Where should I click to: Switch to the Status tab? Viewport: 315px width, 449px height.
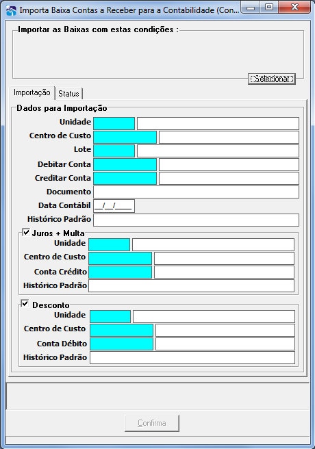pyautogui.click(x=68, y=94)
